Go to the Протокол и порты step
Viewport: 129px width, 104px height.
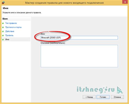(x=13, y=27)
